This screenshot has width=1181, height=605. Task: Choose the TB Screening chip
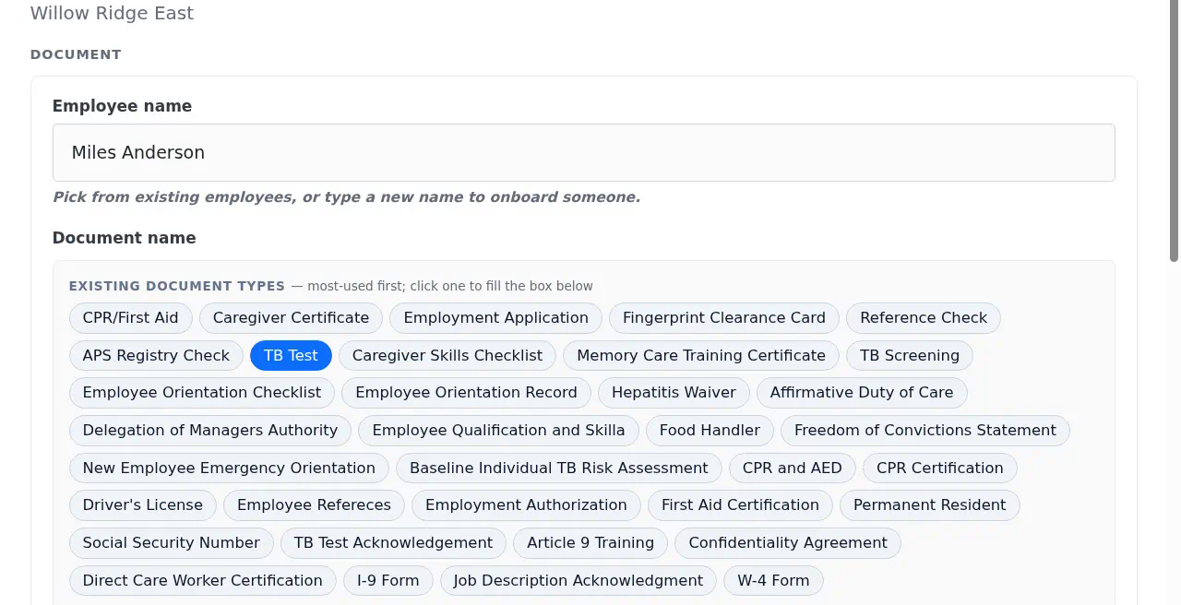coord(909,355)
